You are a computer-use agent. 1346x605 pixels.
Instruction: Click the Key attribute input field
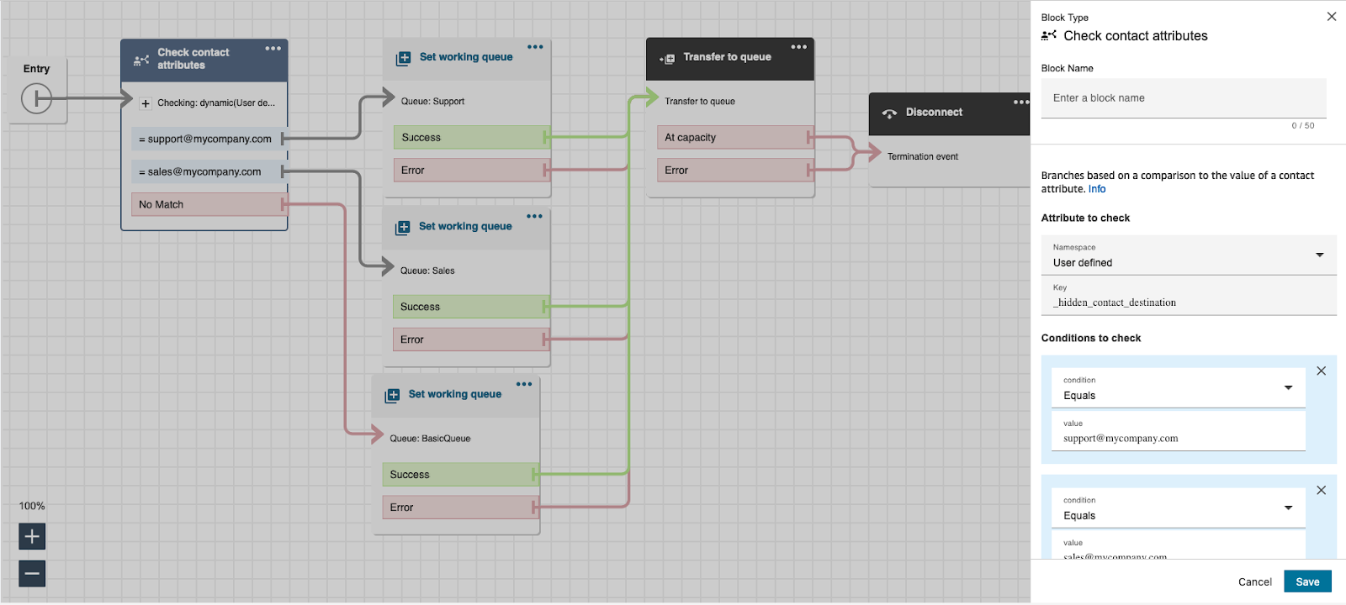tap(1188, 302)
